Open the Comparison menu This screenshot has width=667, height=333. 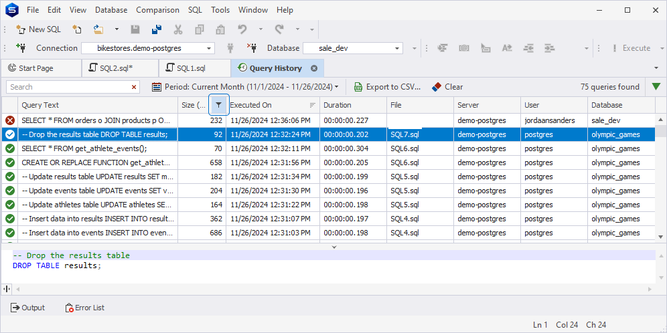coord(158,10)
